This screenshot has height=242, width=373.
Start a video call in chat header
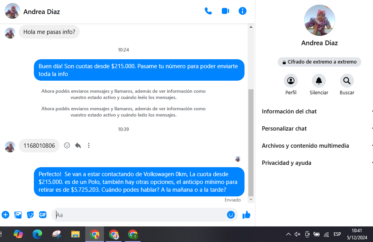(x=225, y=11)
